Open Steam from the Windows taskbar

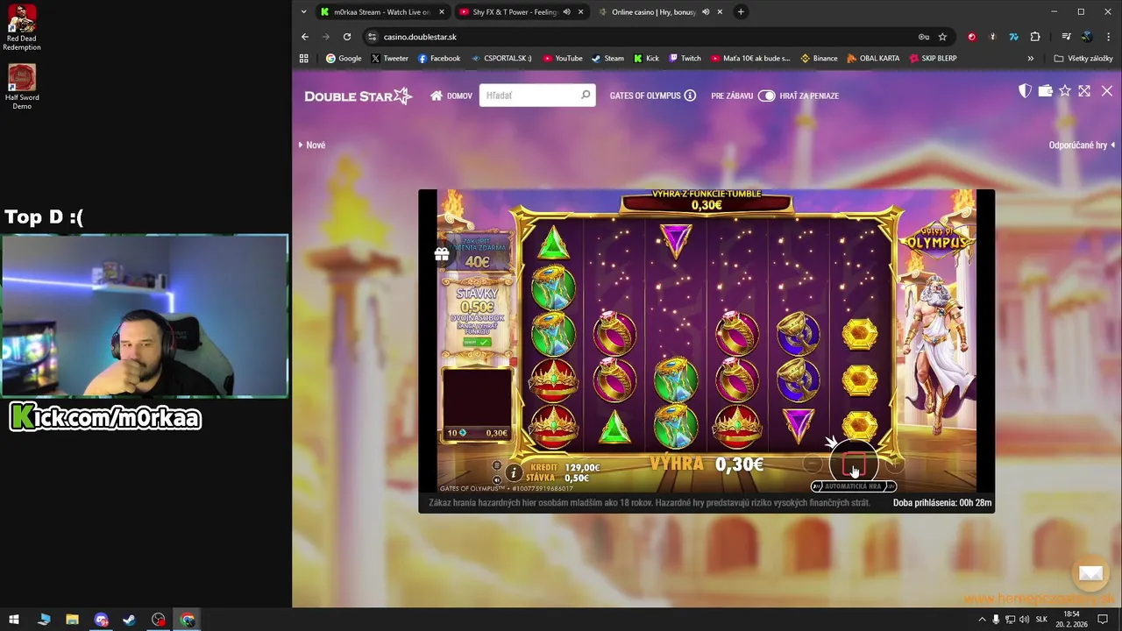[x=130, y=620]
